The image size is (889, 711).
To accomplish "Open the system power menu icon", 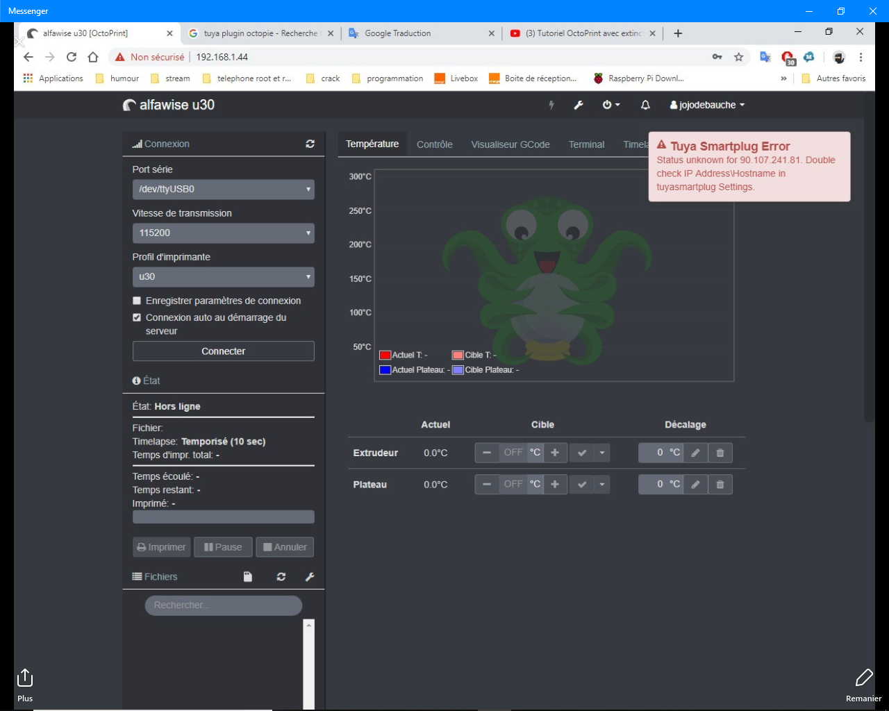I will coord(611,105).
